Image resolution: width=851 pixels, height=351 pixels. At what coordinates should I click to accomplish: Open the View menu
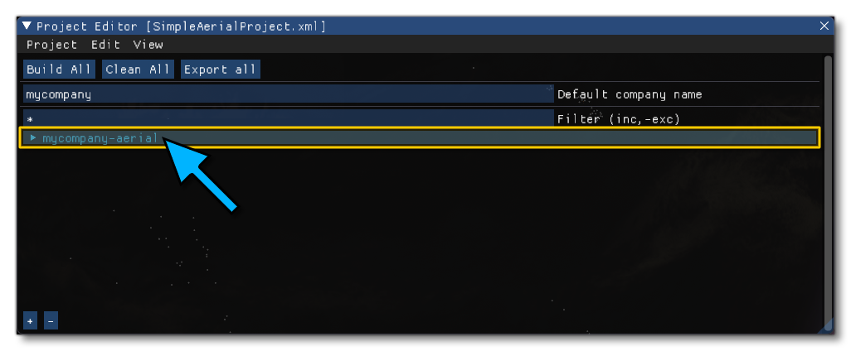[148, 45]
